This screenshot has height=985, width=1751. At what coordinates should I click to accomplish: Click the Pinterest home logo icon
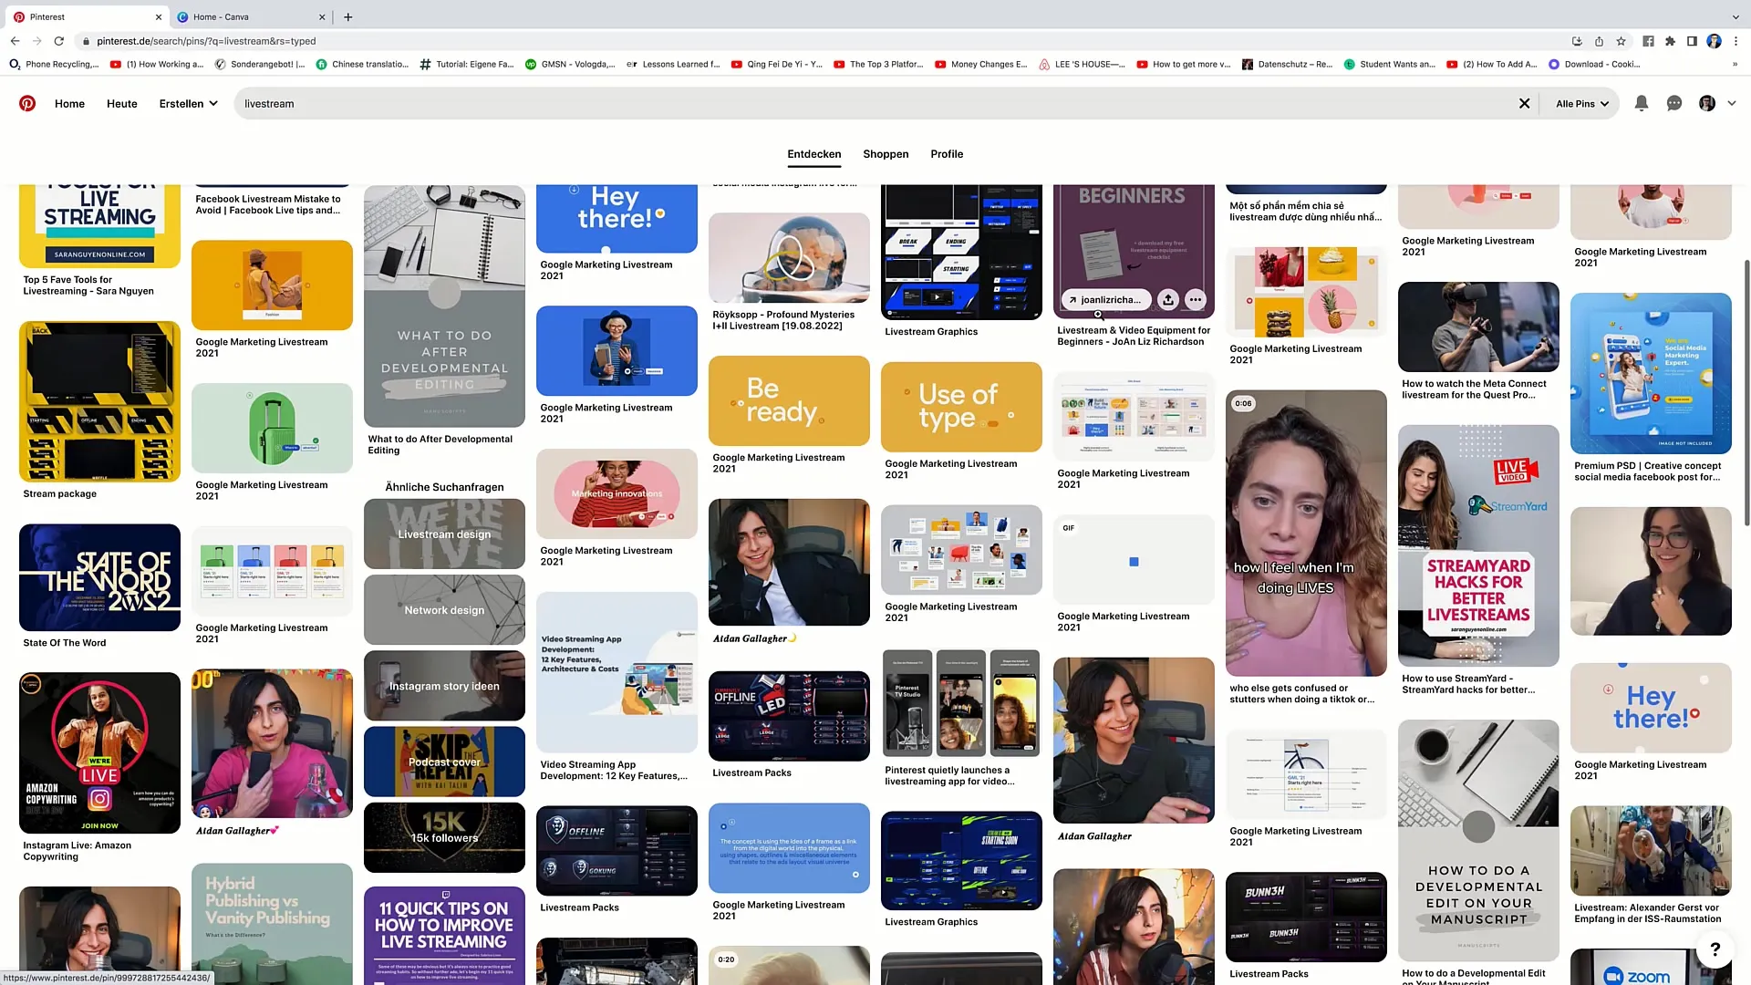[26, 102]
